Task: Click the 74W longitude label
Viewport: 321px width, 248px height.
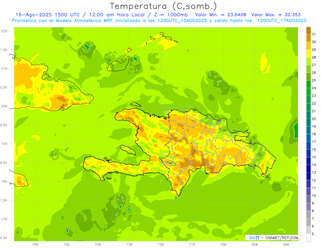Action: tap(98, 244)
